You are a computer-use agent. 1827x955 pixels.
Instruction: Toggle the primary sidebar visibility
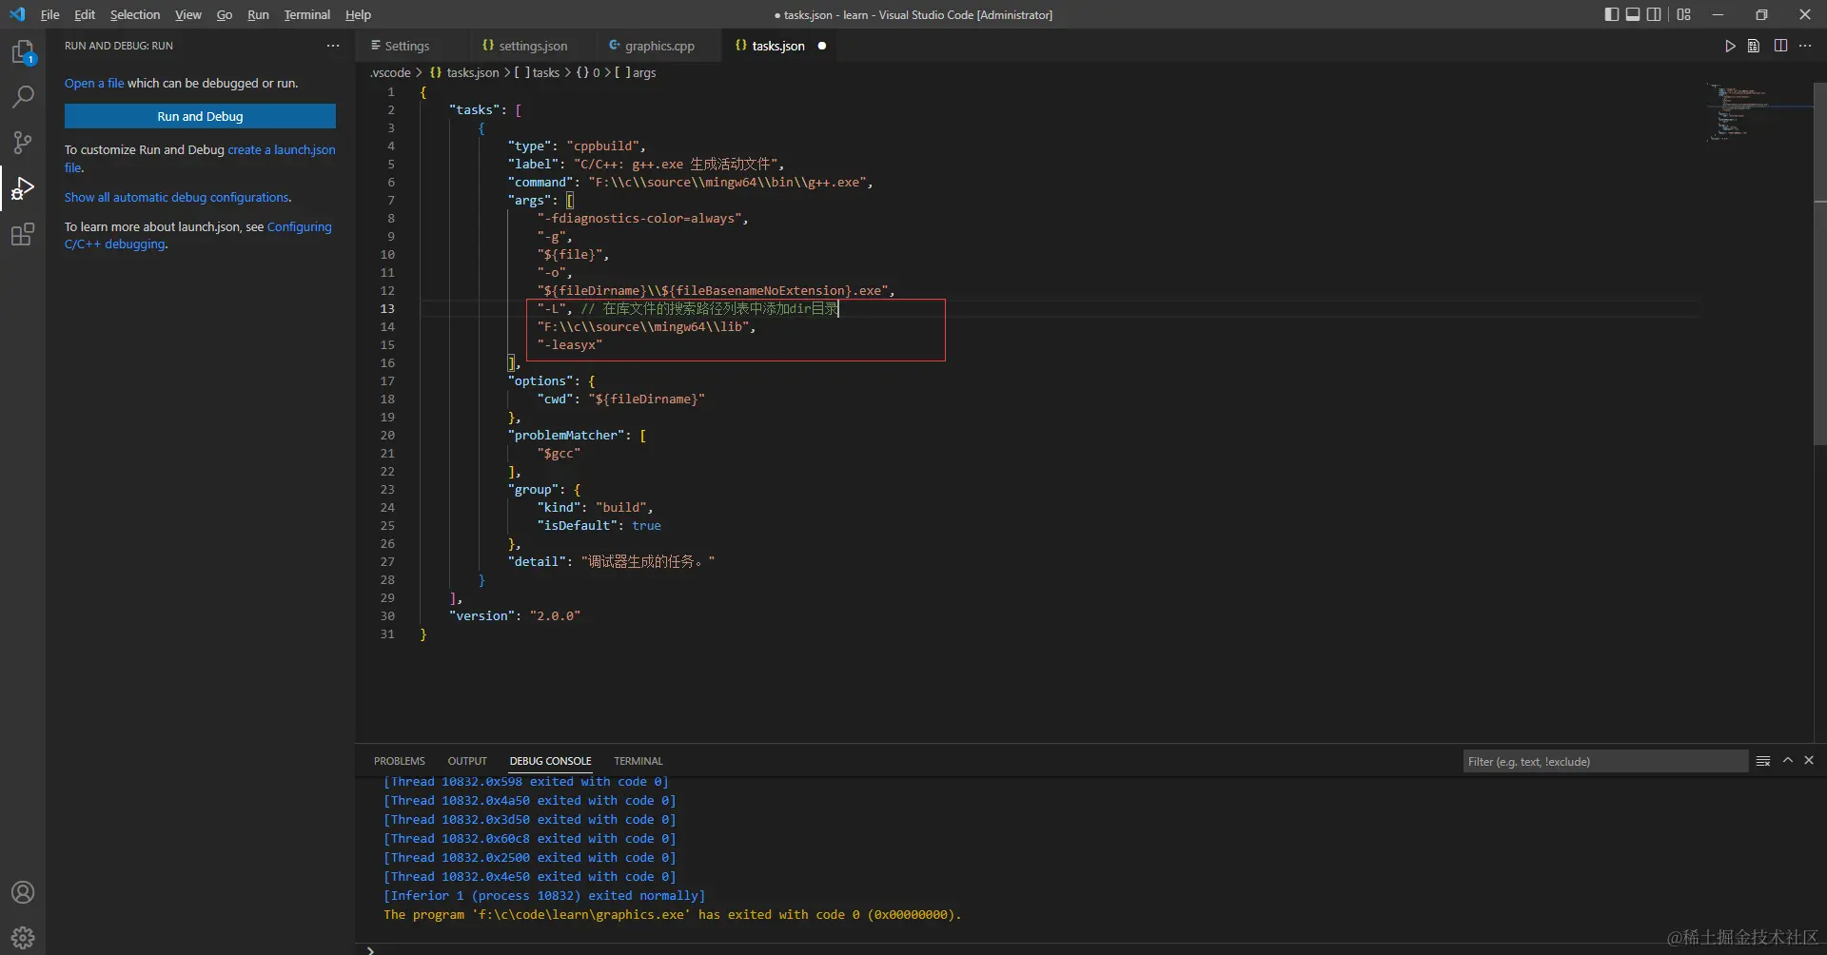coord(1611,14)
